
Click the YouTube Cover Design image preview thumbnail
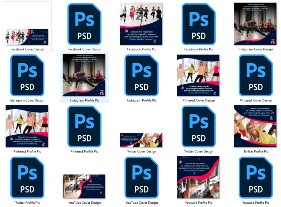tap(84, 187)
